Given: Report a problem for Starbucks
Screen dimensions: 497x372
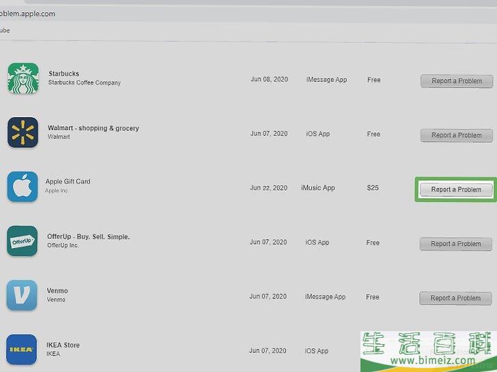Looking at the screenshot, I should [457, 81].
